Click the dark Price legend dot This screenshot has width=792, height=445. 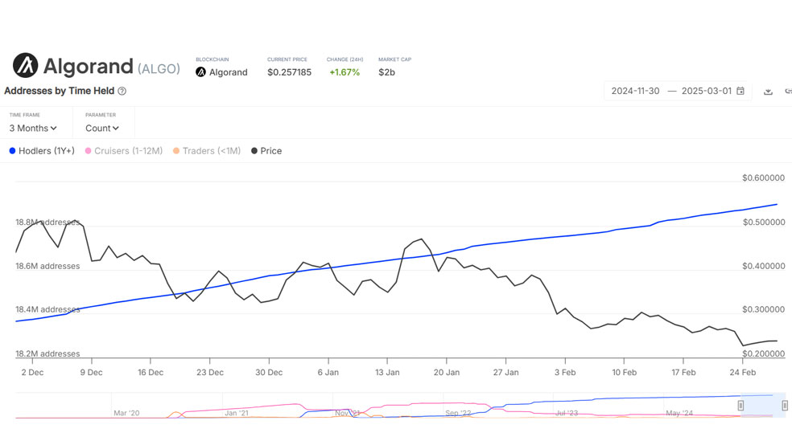pos(254,151)
